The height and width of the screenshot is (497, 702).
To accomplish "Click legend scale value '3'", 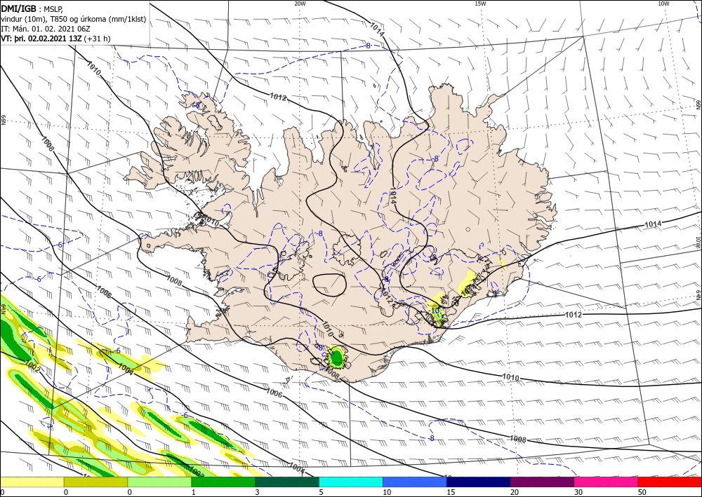I will click(x=257, y=492).
